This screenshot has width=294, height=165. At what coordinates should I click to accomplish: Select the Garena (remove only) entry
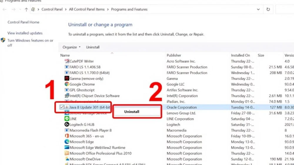(86, 79)
